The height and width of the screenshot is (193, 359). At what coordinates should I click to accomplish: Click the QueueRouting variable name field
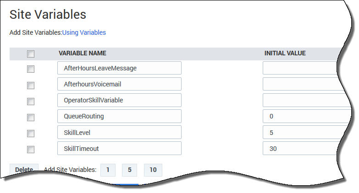coord(119,116)
